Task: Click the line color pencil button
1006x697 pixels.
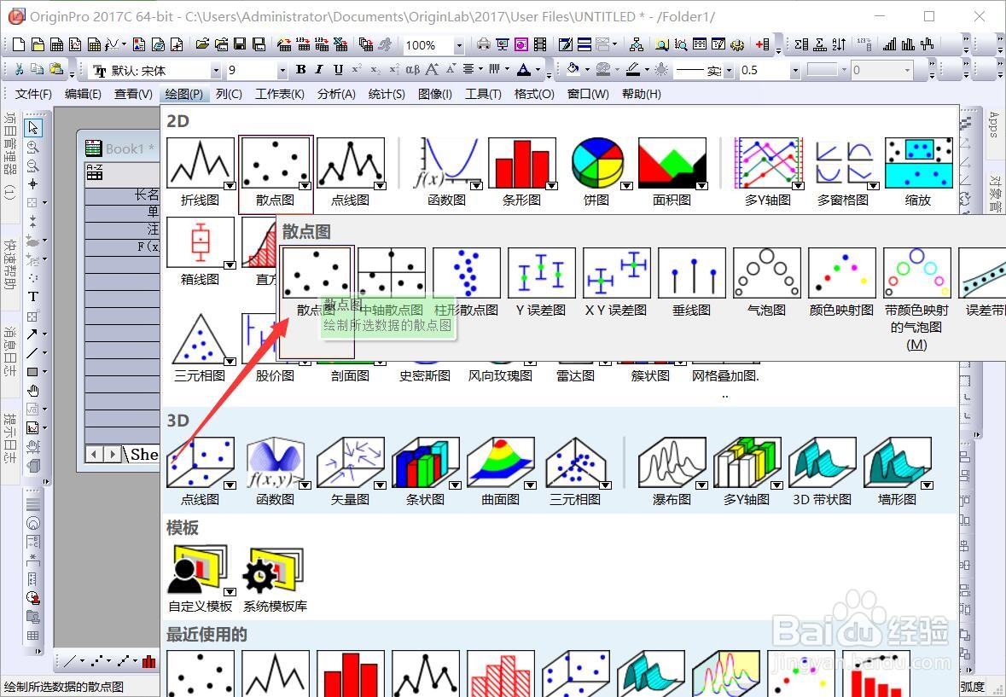Action: coord(632,68)
